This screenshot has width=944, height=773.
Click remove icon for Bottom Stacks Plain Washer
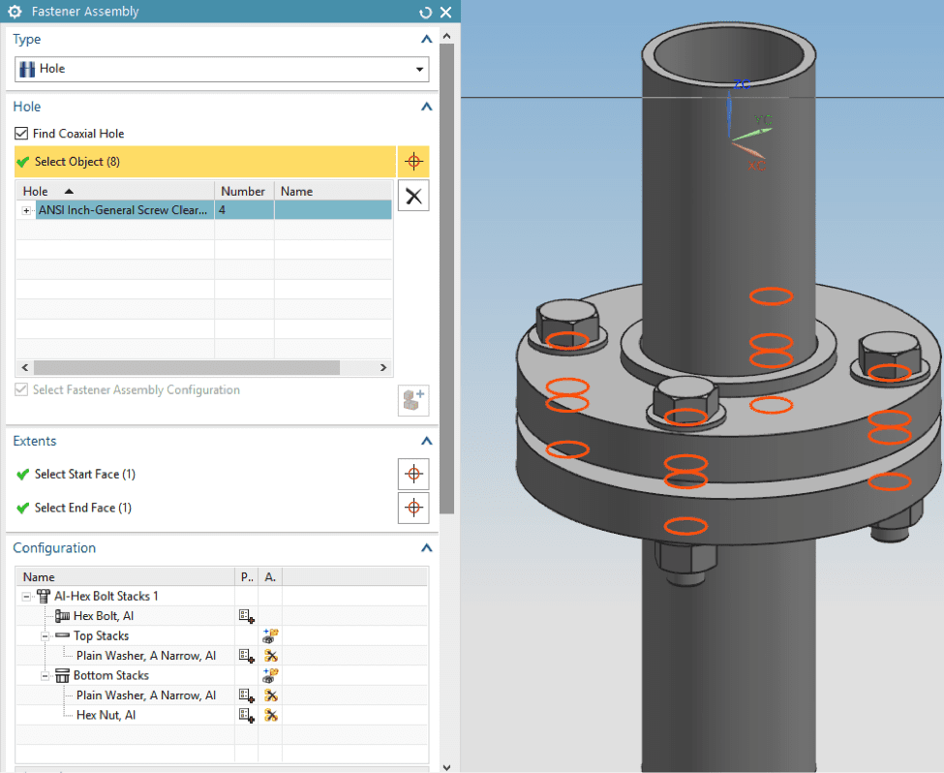pyautogui.click(x=271, y=696)
